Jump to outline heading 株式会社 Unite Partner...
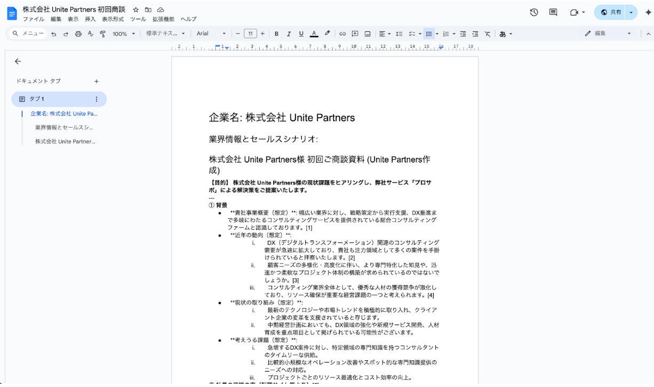This screenshot has width=654, height=387. tap(65, 141)
